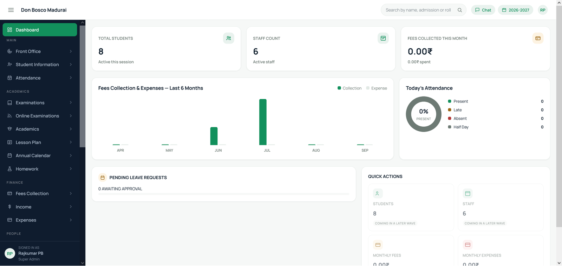Open the Staff quick action card
This screenshot has width=562, height=266.
pyautogui.click(x=501, y=207)
